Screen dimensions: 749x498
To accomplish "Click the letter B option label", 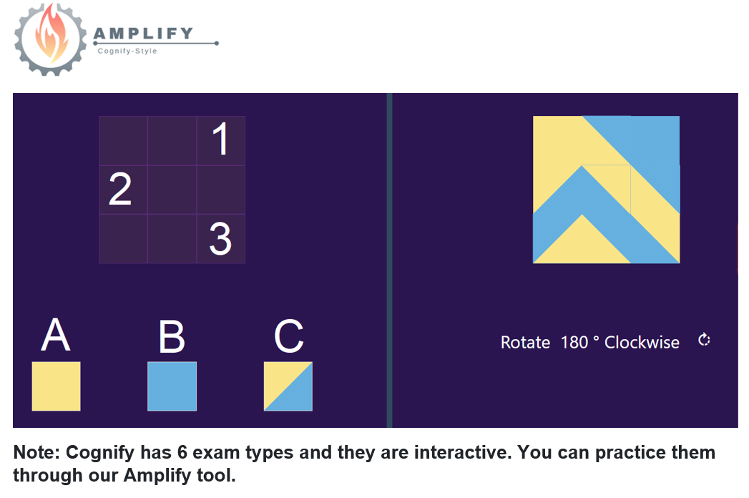I will pos(172,336).
